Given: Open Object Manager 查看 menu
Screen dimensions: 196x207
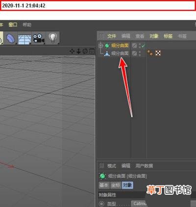Looking at the screenshot, I should [140, 36].
